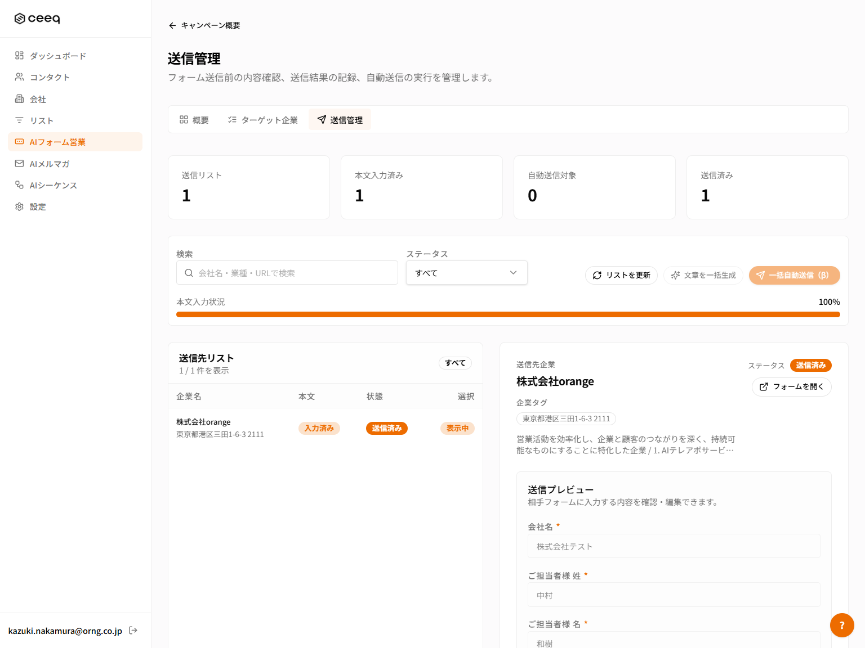Open リスト in the sidebar
This screenshot has height=648, width=865.
coord(75,120)
